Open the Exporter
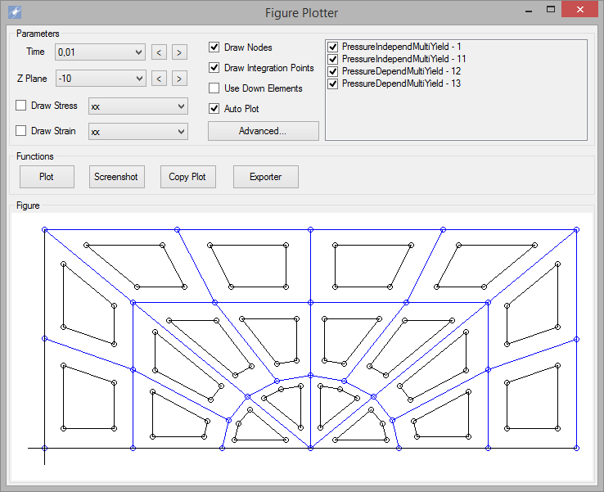The height and width of the screenshot is (492, 604). [265, 177]
